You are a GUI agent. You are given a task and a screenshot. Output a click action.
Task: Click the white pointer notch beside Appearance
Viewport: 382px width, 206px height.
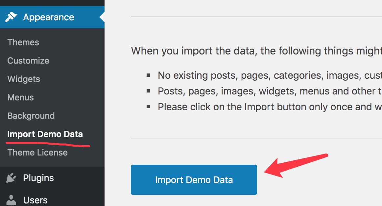[102, 17]
